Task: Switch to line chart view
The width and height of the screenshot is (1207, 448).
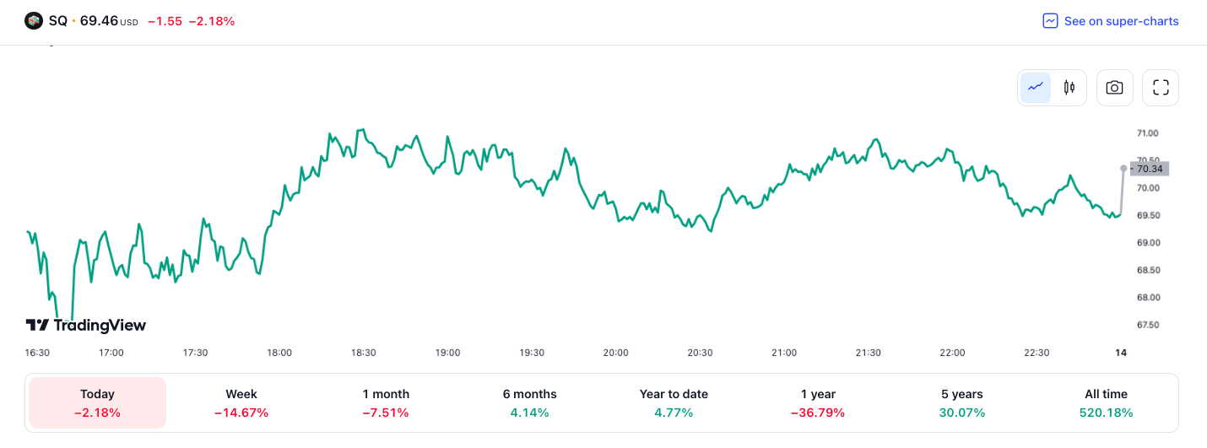Action: [x=1036, y=88]
